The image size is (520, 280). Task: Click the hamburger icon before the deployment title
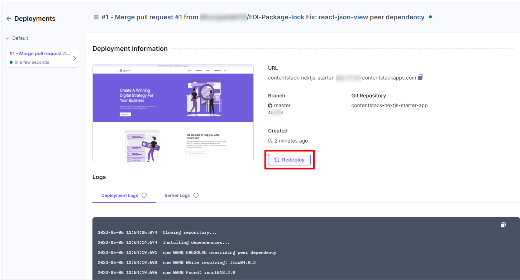[96, 16]
